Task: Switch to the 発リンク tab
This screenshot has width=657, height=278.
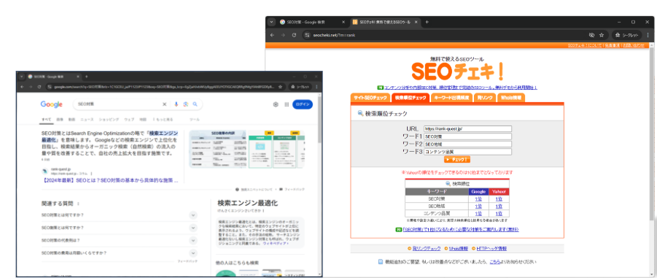Action: pos(485,97)
